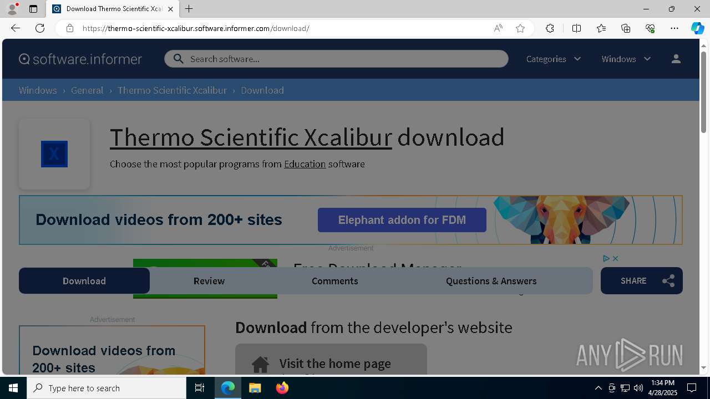Image resolution: width=710 pixels, height=399 pixels.
Task: Open the profile icon in Edge title bar
Action: pos(12,9)
